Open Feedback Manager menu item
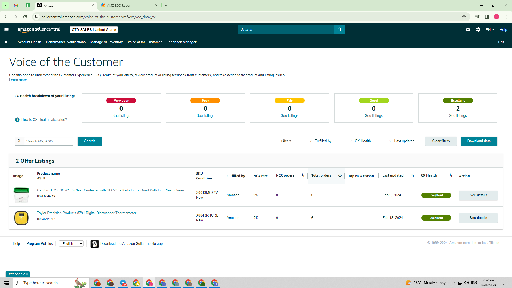 [181, 42]
